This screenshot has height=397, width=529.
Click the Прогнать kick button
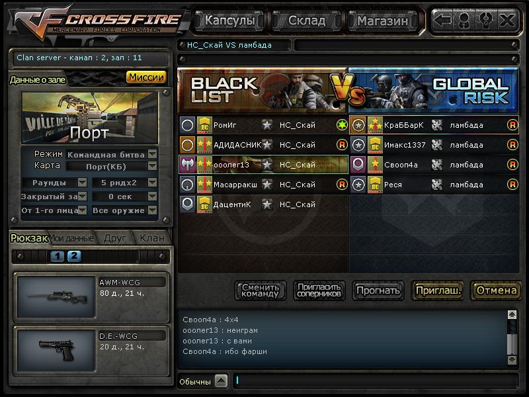tap(378, 290)
